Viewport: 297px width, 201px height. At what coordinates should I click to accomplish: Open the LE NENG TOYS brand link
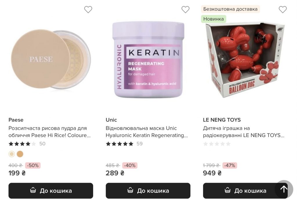(222, 120)
